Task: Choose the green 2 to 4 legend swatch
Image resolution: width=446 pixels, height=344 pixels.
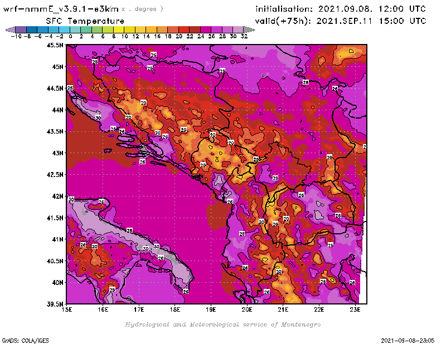Action: [x=86, y=30]
